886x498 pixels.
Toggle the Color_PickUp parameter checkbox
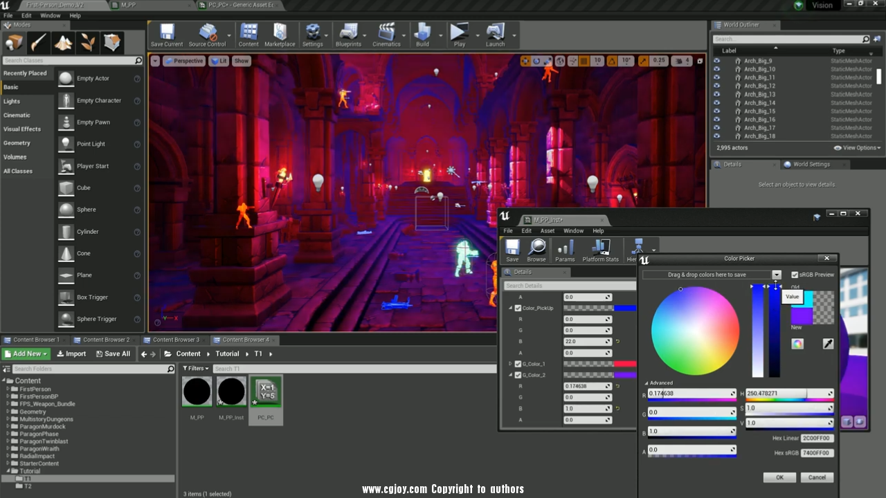pos(518,308)
